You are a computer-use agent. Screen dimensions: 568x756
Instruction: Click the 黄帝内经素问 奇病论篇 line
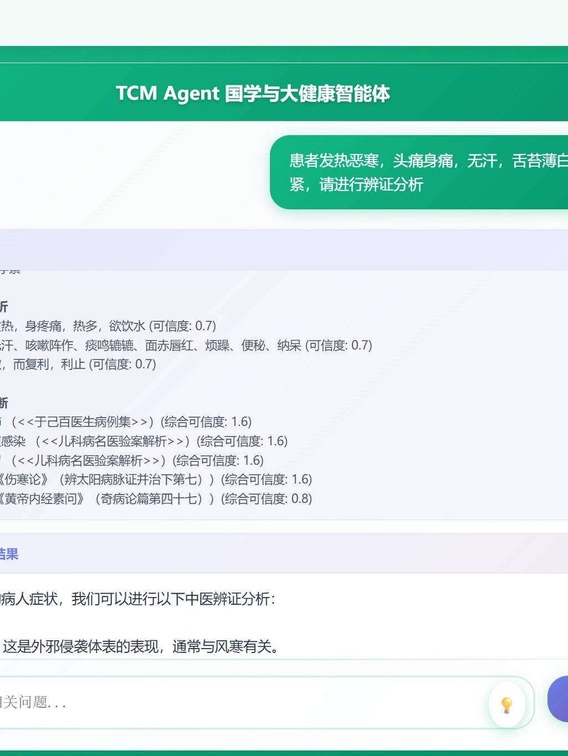[x=156, y=499]
